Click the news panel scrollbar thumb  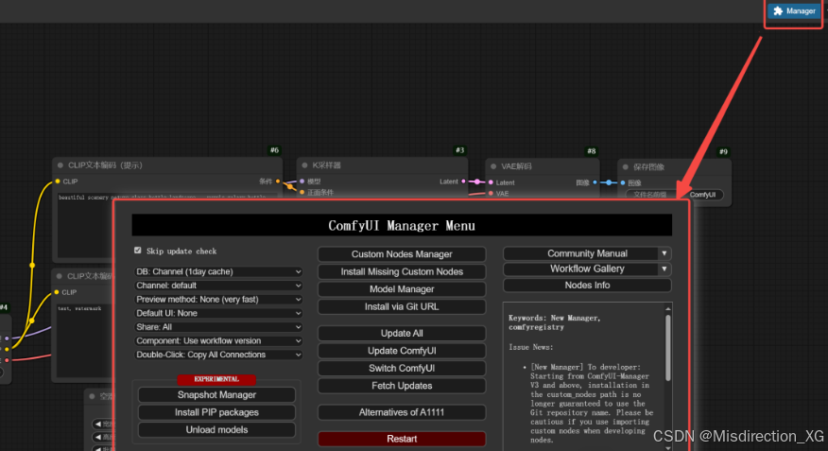pyautogui.click(x=668, y=348)
